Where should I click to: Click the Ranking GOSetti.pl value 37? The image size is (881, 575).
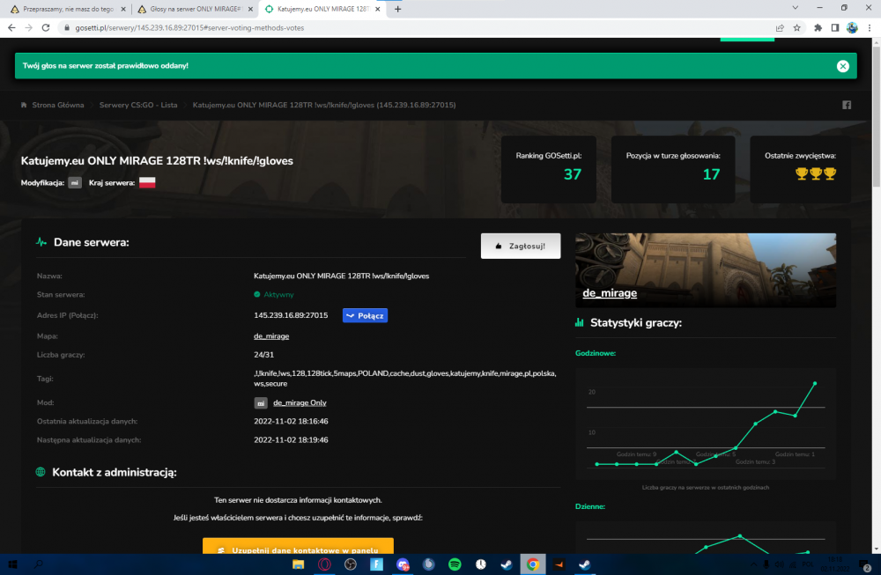[572, 174]
